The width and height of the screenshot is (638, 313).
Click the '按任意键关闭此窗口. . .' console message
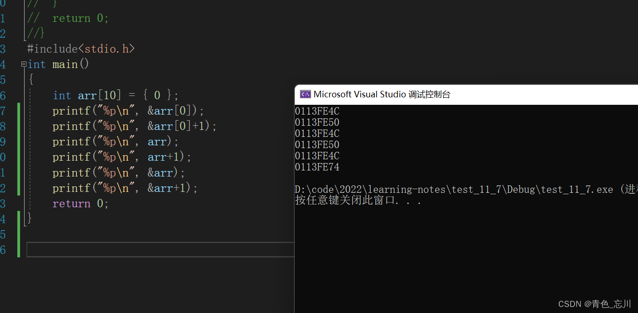click(x=359, y=201)
